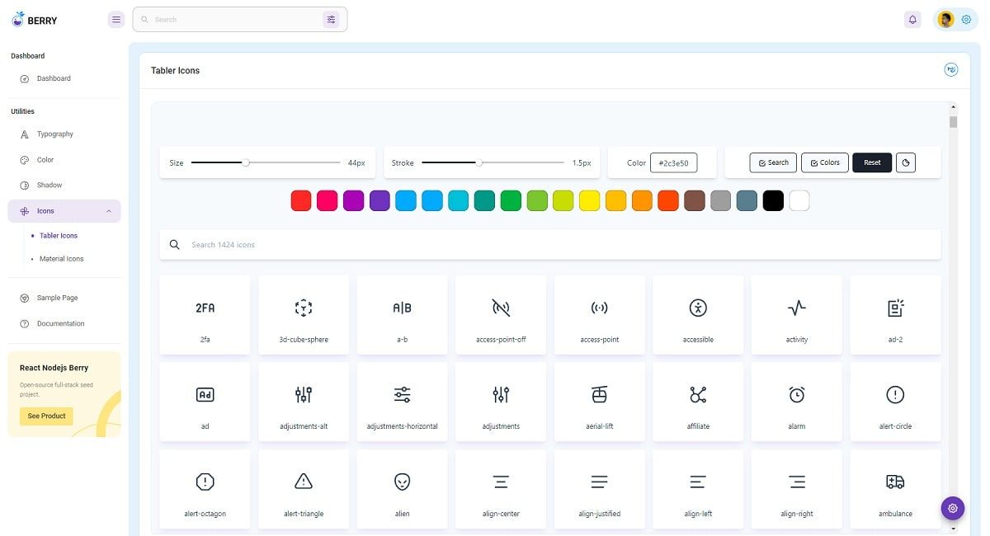Switch to Material Icons page
This screenshot has height=536, width=990.
tap(61, 258)
